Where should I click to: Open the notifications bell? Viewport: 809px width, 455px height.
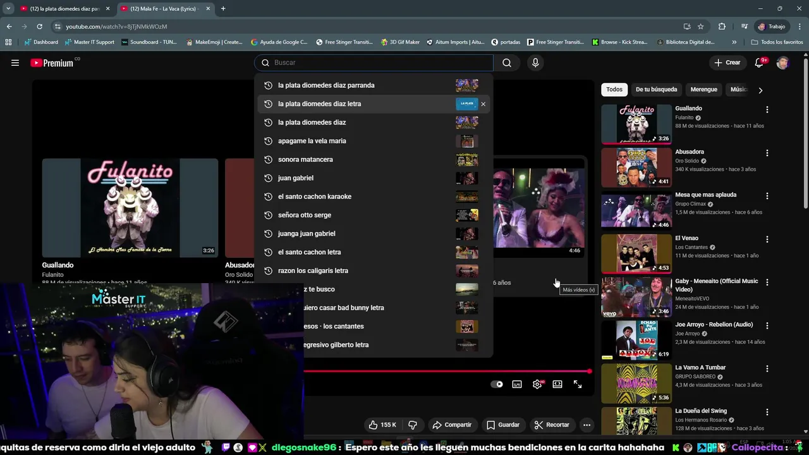click(x=760, y=63)
